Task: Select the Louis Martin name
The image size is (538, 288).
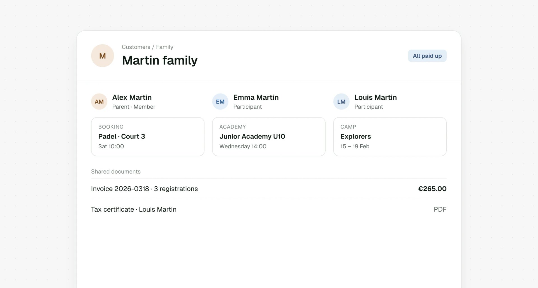Action: tap(375, 97)
